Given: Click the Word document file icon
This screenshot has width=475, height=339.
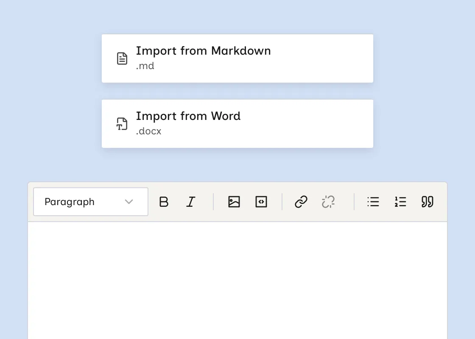Looking at the screenshot, I should point(122,124).
